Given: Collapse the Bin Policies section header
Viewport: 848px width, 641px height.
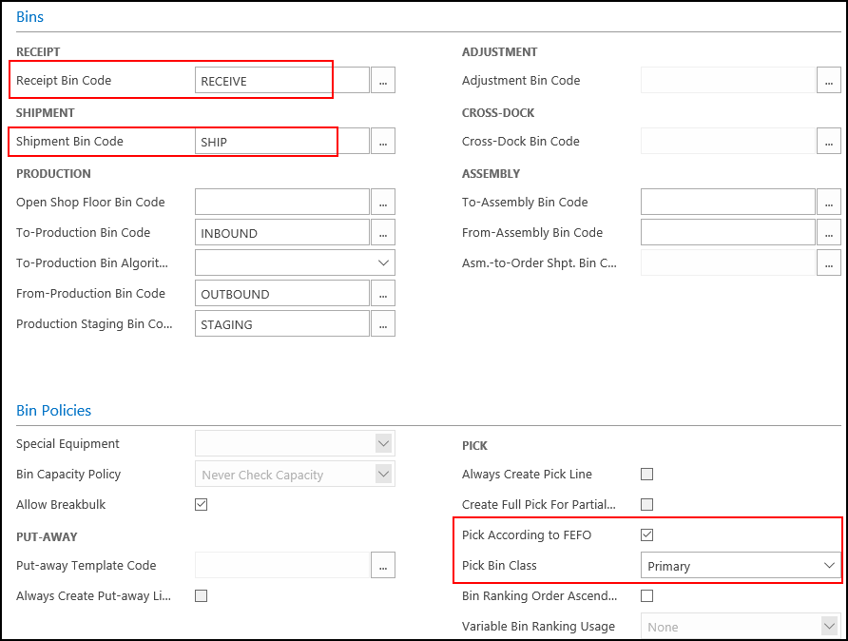Looking at the screenshot, I should point(54,411).
